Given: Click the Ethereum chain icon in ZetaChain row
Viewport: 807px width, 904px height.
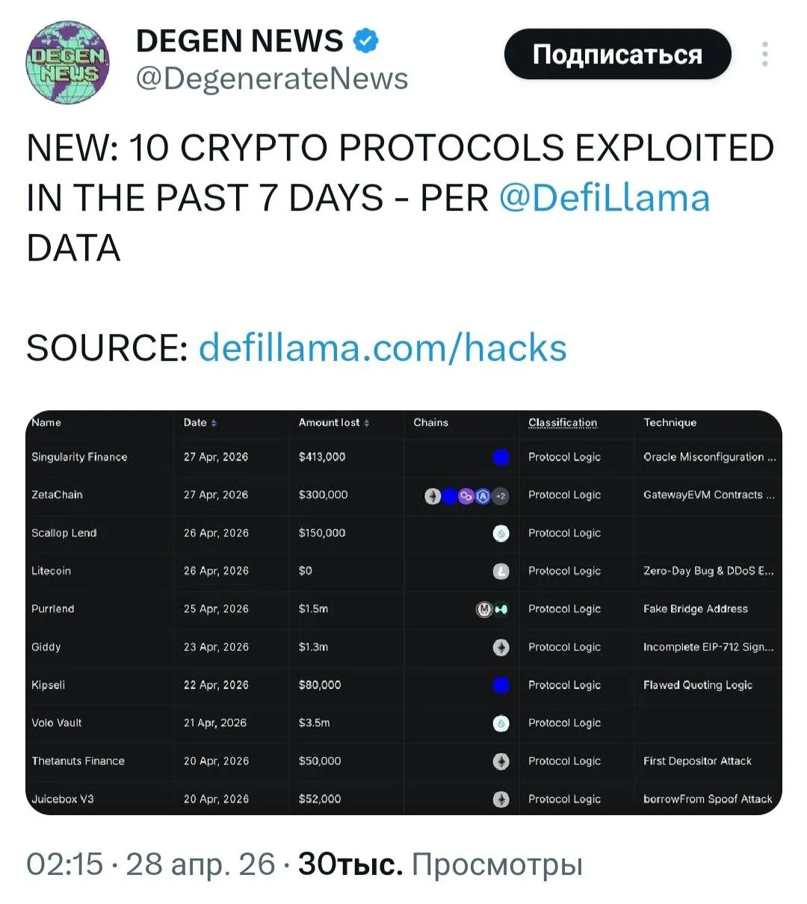Looking at the screenshot, I should point(433,495).
